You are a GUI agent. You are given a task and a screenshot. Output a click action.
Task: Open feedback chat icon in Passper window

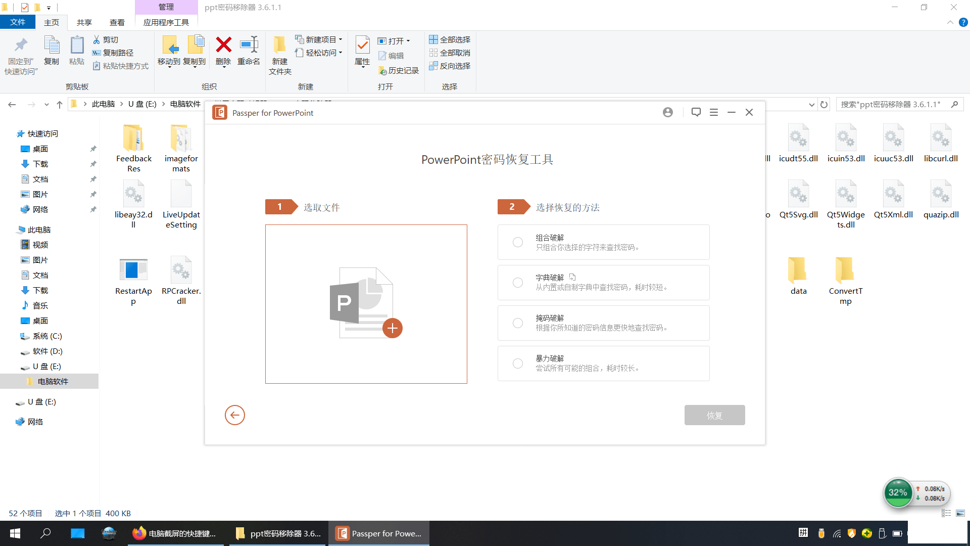[696, 112]
